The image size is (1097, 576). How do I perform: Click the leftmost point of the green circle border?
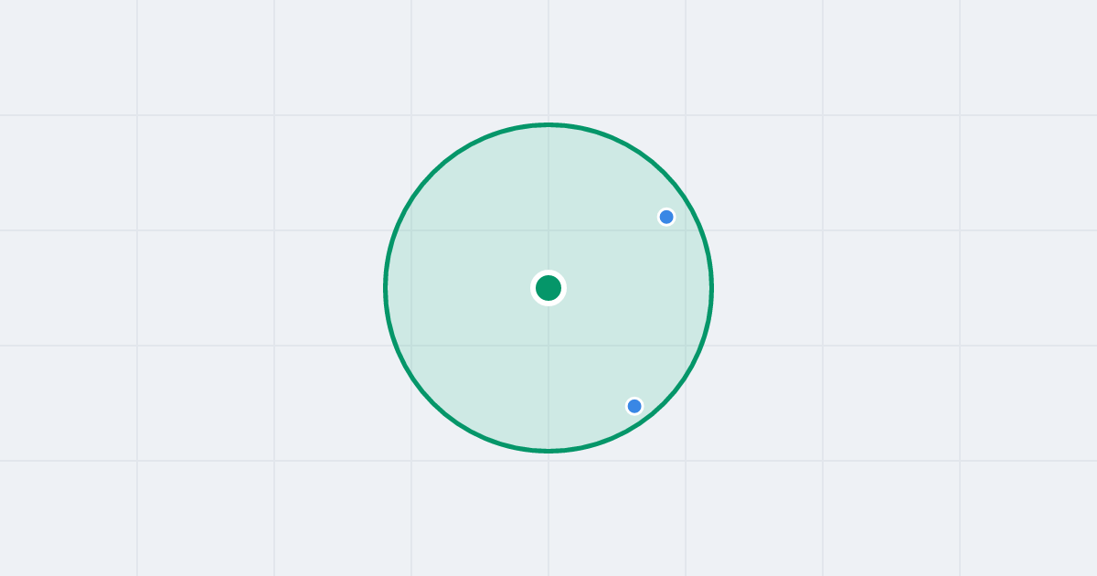(x=386, y=288)
